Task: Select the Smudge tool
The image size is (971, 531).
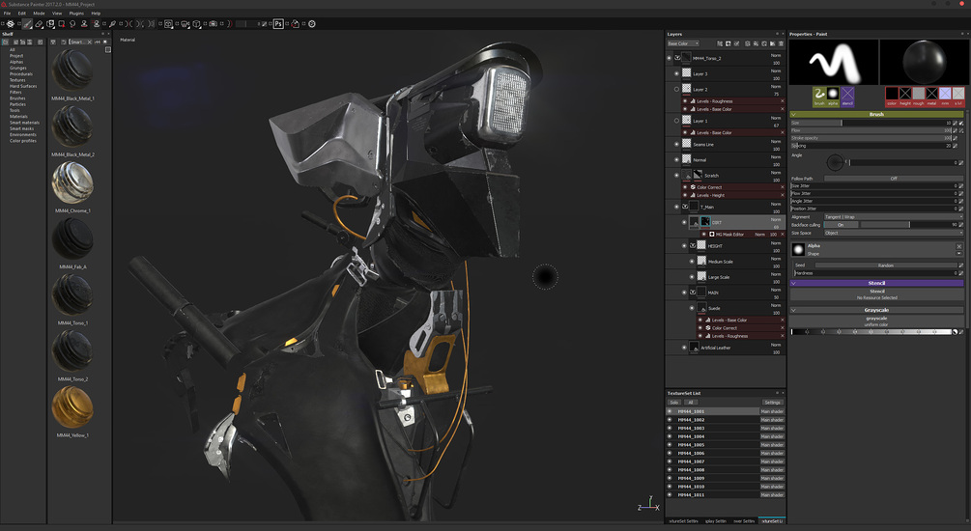Action: coord(72,23)
